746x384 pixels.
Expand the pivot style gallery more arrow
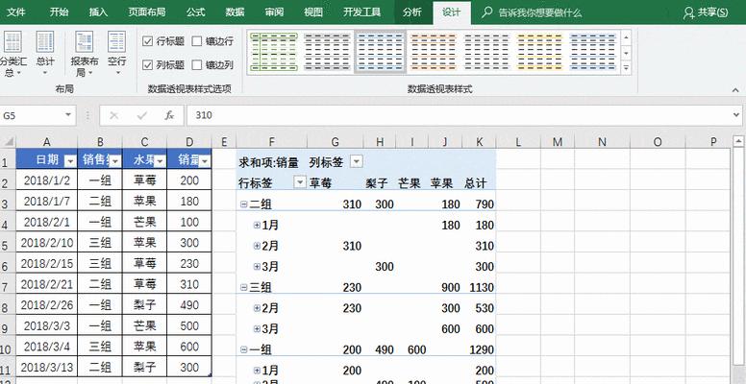[626, 68]
